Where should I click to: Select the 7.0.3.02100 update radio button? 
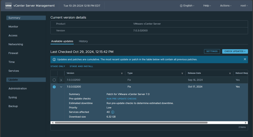[x=54, y=80]
